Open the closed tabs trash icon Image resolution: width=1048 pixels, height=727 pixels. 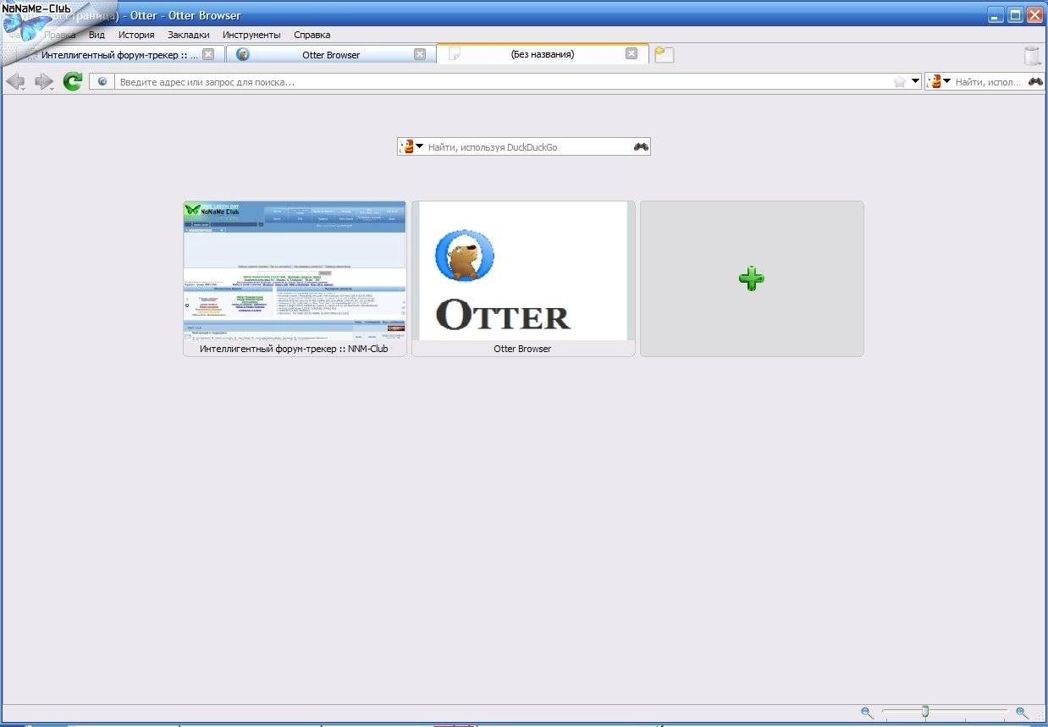point(1032,56)
